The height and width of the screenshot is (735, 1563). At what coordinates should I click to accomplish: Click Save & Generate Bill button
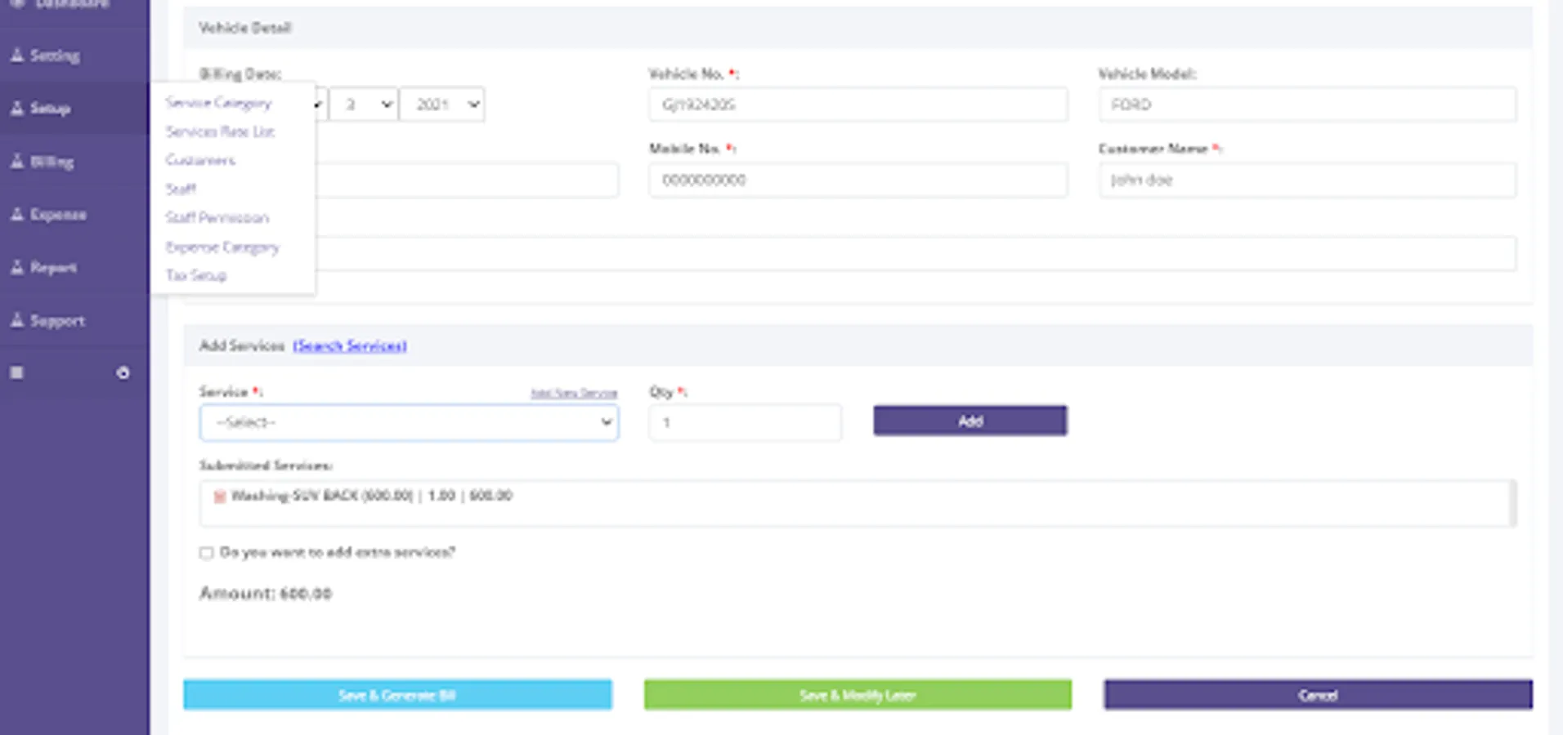click(397, 695)
